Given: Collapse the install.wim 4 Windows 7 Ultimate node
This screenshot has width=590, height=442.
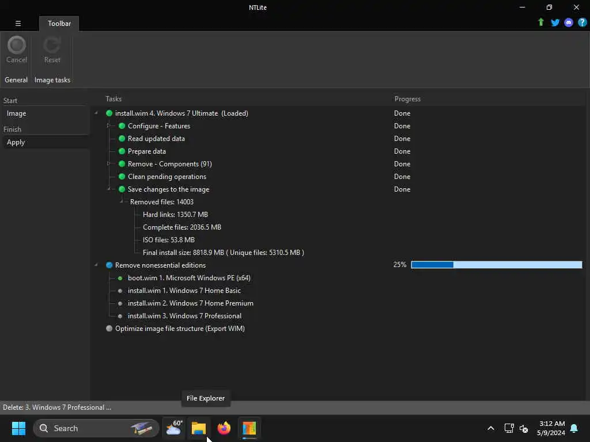Looking at the screenshot, I should pyautogui.click(x=96, y=113).
